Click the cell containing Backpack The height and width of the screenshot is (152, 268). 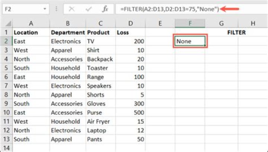(100, 59)
